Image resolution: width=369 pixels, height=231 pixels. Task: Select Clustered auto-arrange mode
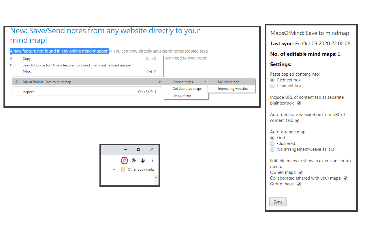[272, 144]
